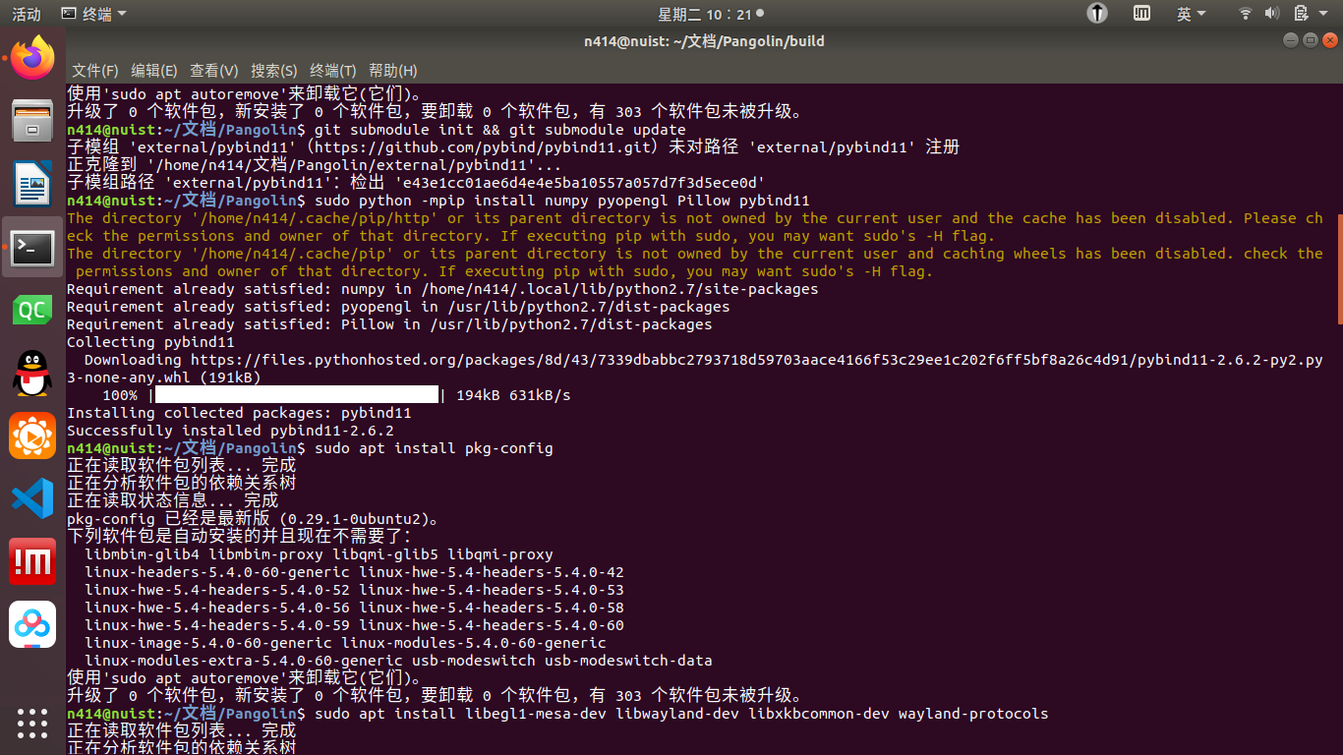Click the volume speaker icon
The width and height of the screenshot is (1343, 755).
pos(1272,14)
